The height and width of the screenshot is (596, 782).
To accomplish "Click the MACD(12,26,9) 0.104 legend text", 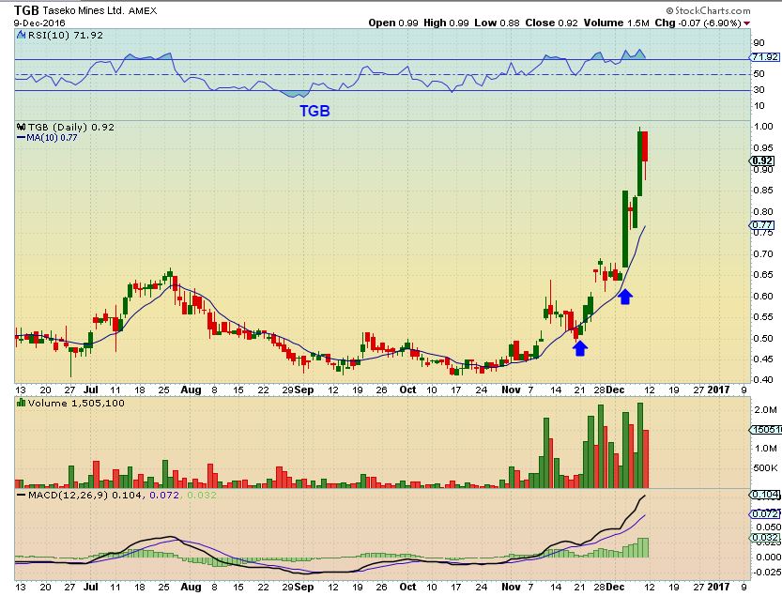I will pos(85,496).
